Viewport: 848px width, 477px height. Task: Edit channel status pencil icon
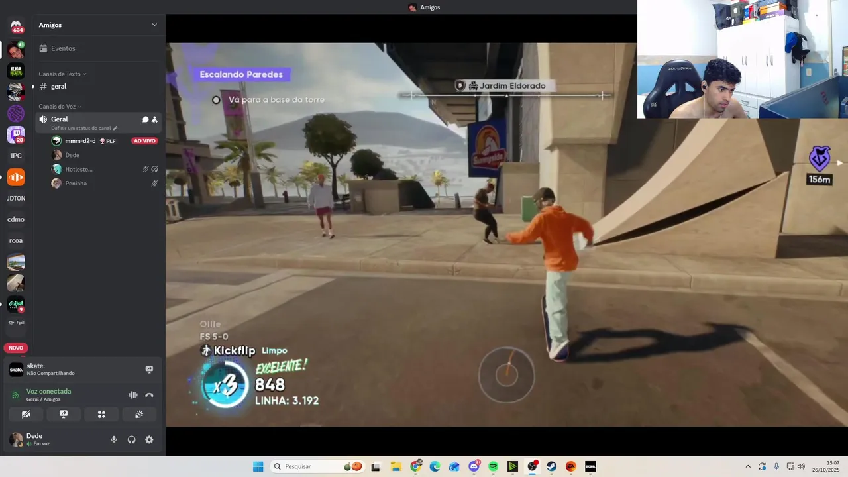(x=115, y=128)
